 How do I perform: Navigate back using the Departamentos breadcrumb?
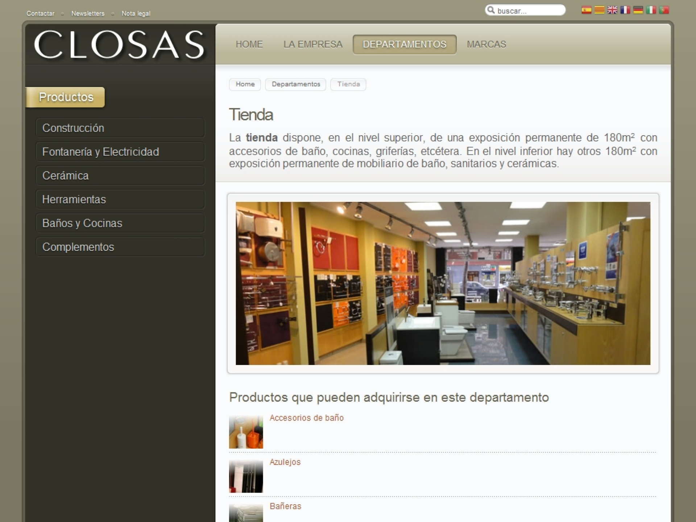295,84
